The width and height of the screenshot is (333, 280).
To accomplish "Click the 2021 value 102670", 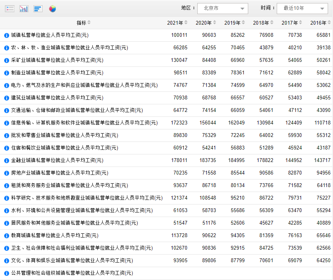I will pos(179,248).
